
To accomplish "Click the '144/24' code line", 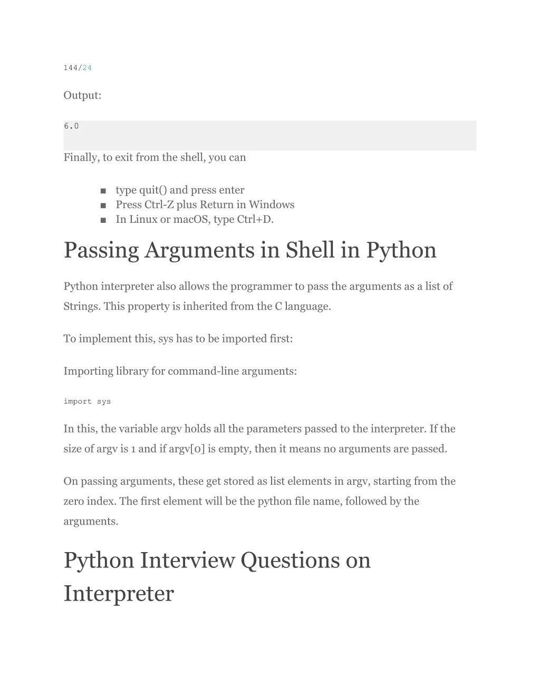I will pos(78,68).
